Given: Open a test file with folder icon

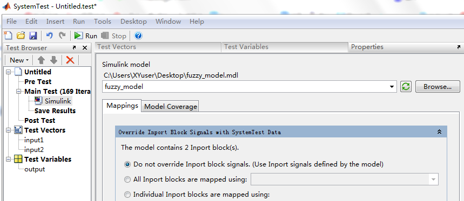Looking at the screenshot, I should point(21,36).
